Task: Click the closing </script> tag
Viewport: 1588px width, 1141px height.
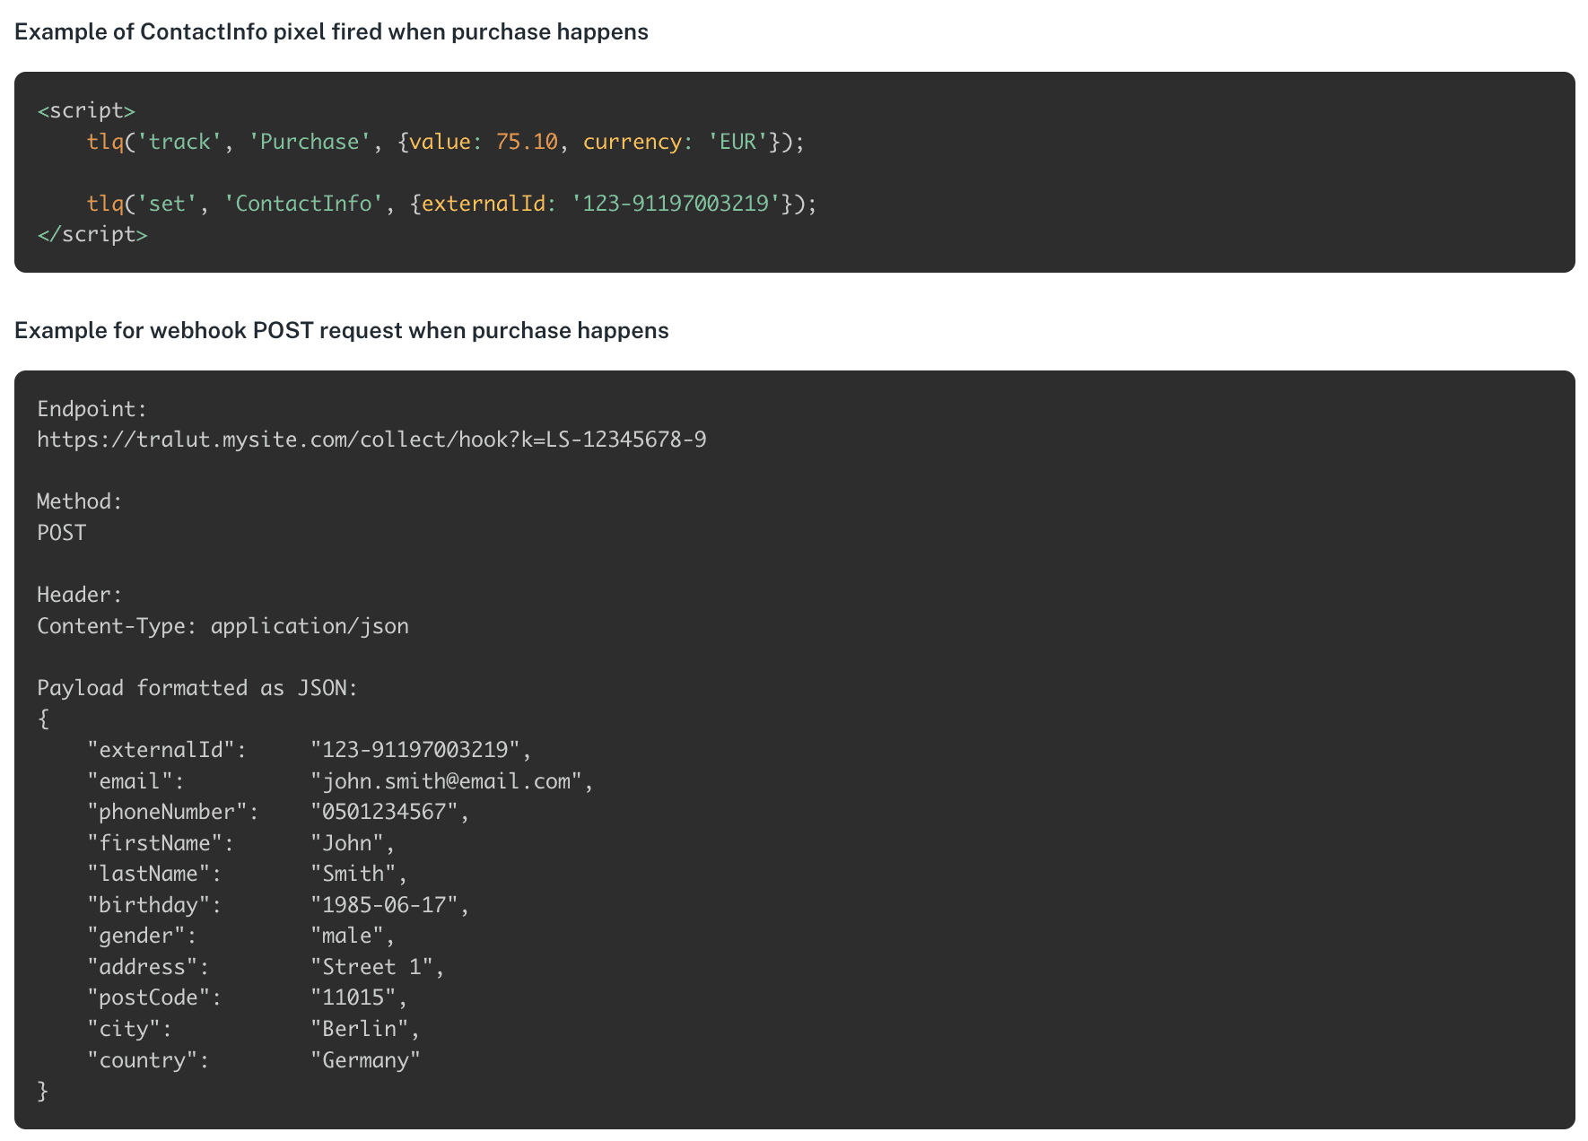Action: coord(92,234)
